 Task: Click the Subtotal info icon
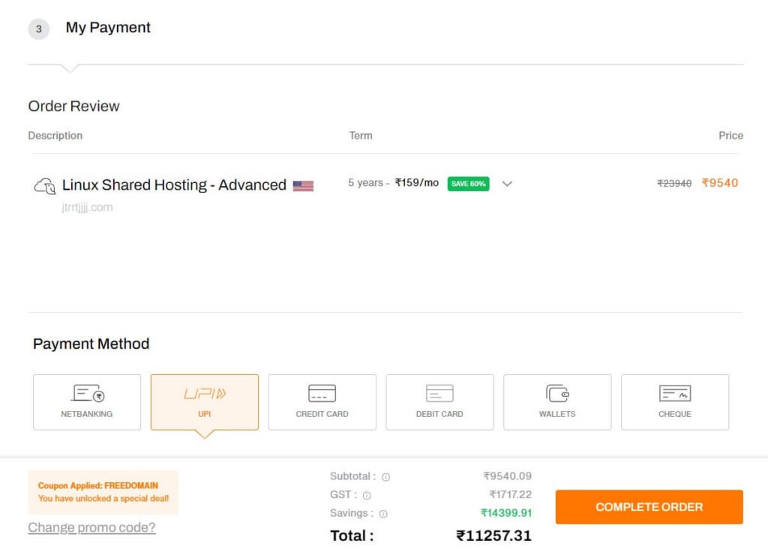pyautogui.click(x=386, y=477)
